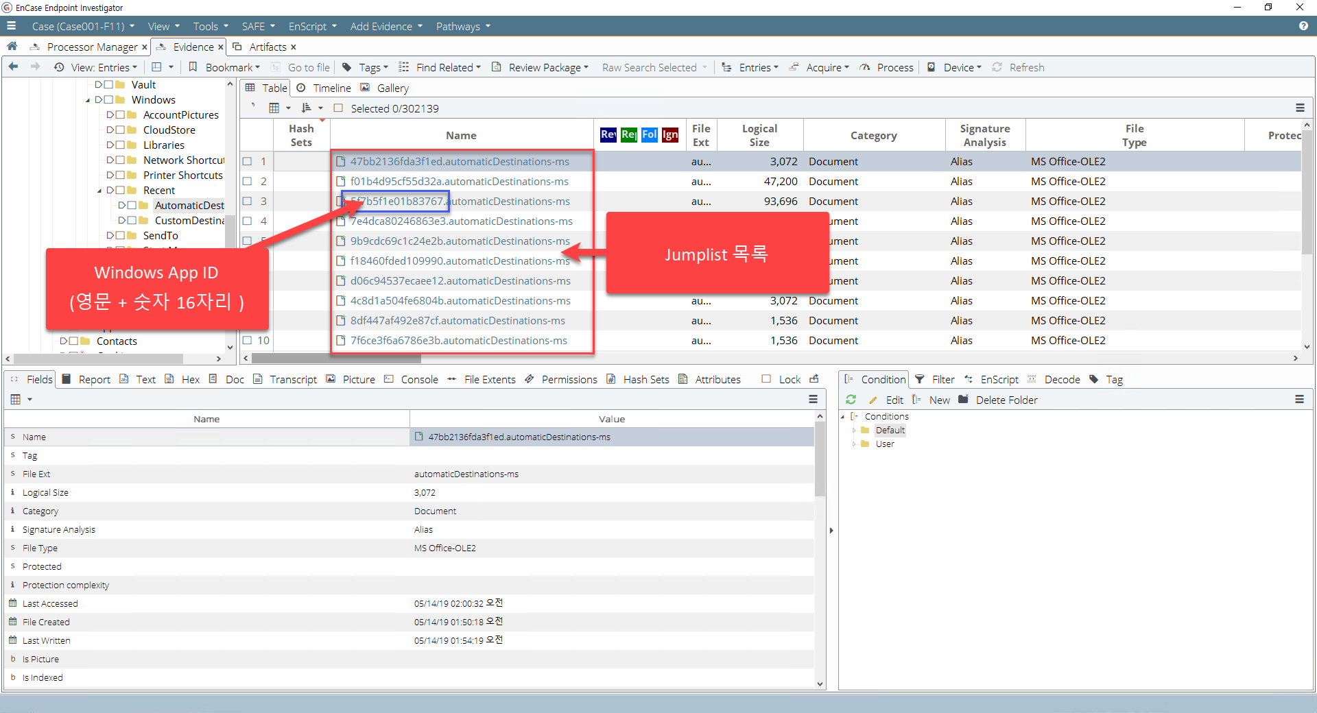Go back with the left arrow icon
Image resolution: width=1317 pixels, height=713 pixels.
[x=13, y=67]
